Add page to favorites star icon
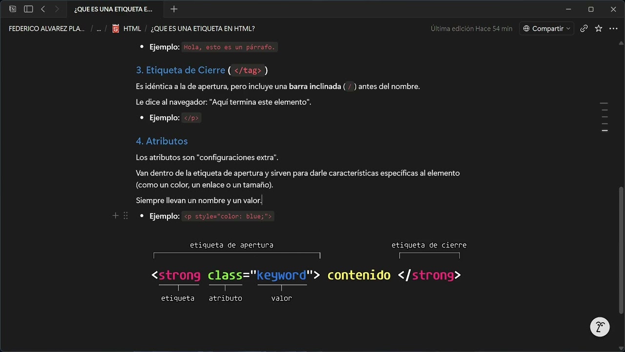 pyautogui.click(x=599, y=29)
